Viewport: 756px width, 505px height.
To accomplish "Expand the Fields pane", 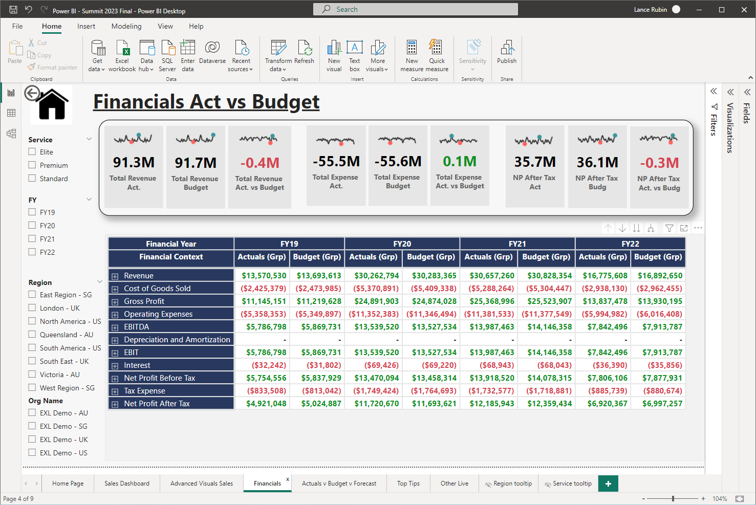I will (x=747, y=92).
